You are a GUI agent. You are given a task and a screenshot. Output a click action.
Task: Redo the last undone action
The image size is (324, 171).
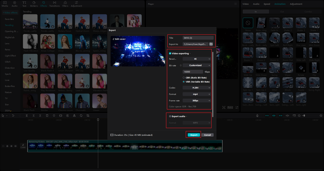(x=19, y=115)
